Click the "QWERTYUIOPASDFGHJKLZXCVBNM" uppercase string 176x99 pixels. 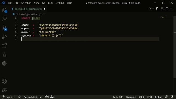tap(59, 29)
